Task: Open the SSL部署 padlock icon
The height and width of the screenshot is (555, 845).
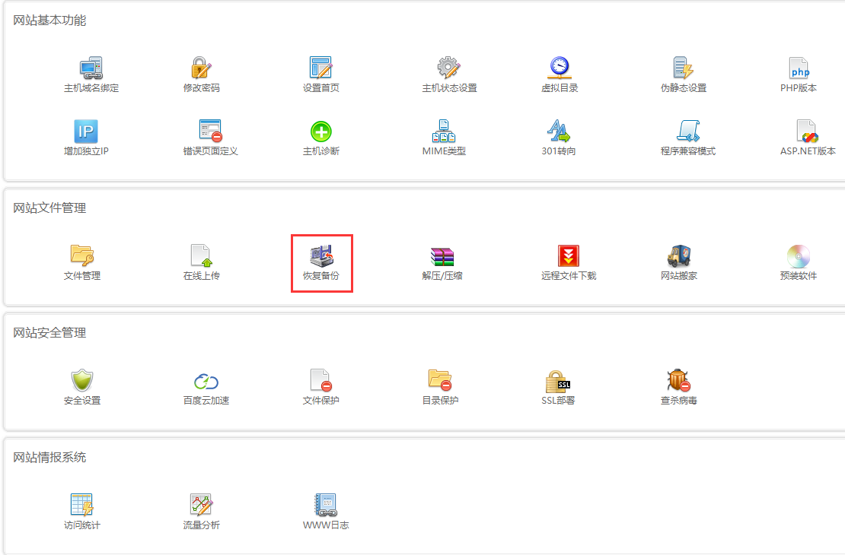Action: pyautogui.click(x=557, y=380)
